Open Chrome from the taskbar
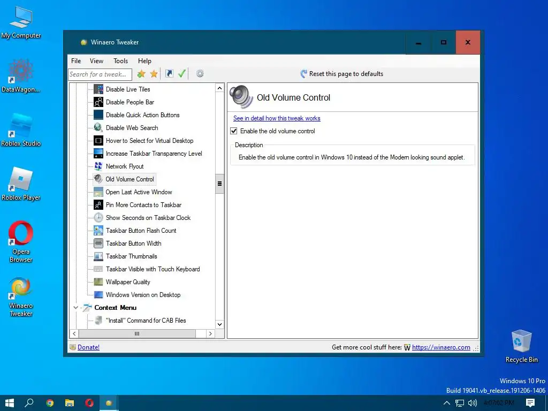Viewport: 548px width, 411px height. [50, 403]
